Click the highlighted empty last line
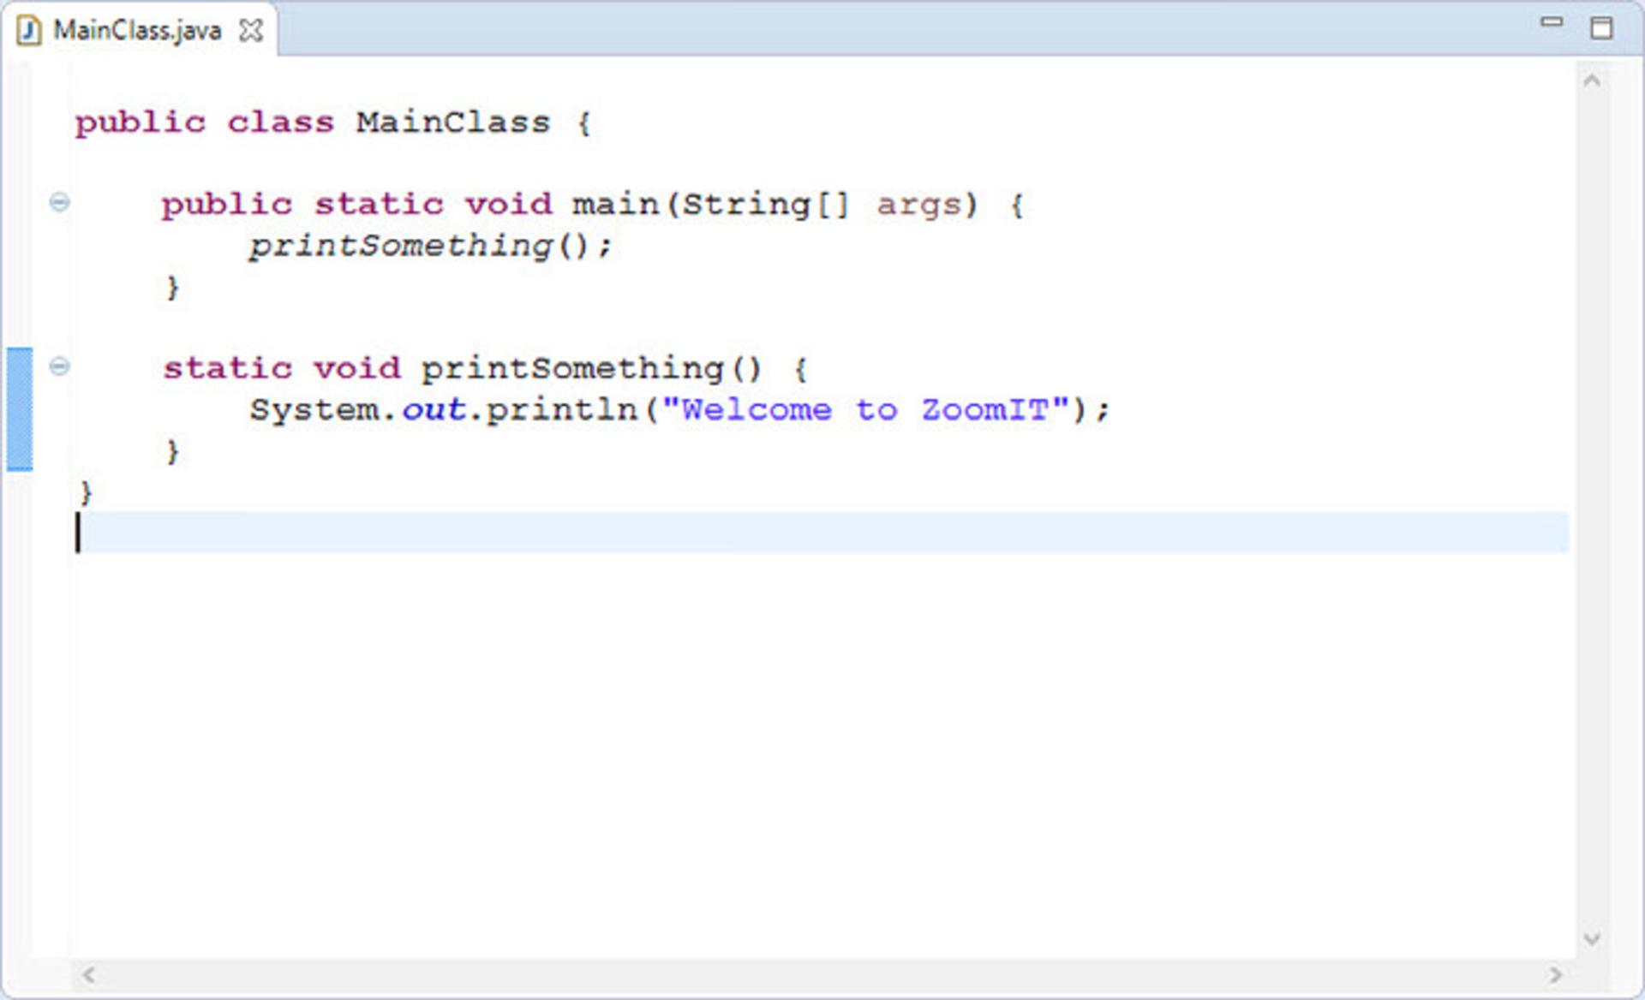 [822, 533]
